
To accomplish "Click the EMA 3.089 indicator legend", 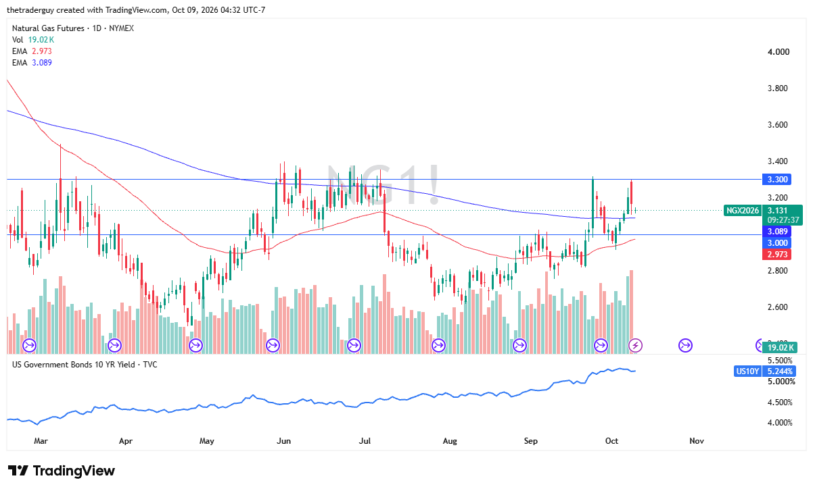I will tap(32, 63).
